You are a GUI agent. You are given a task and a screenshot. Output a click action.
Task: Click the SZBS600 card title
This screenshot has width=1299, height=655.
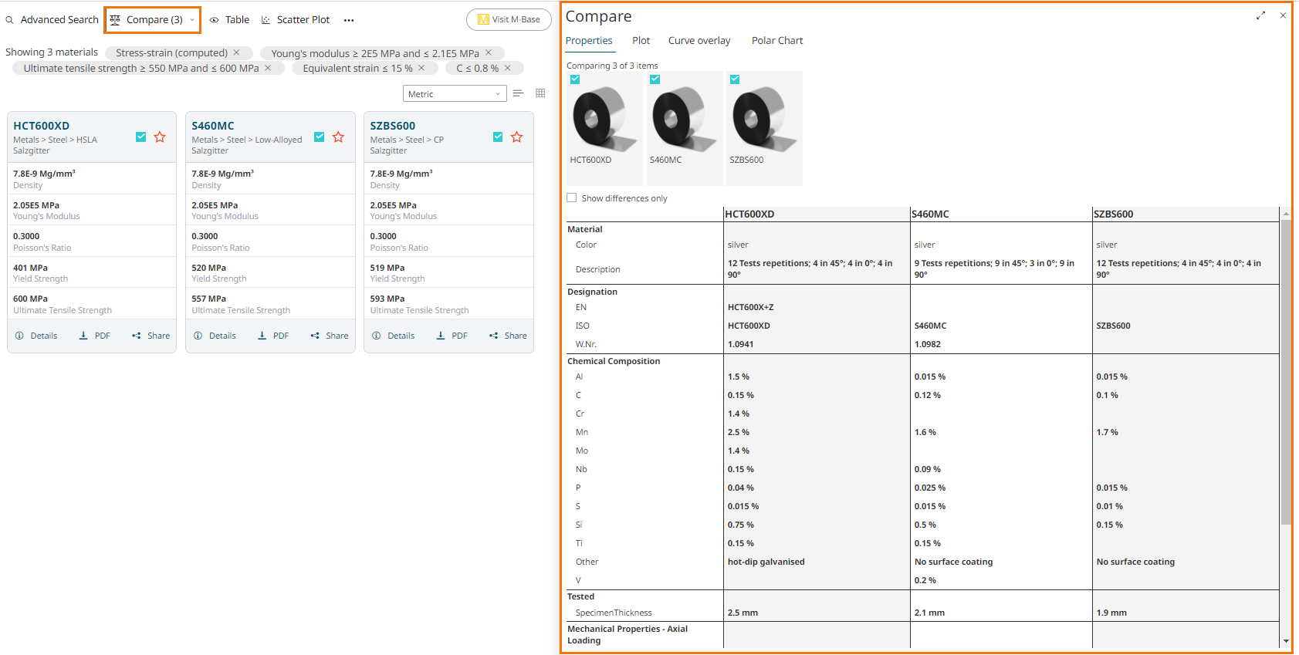coord(393,126)
